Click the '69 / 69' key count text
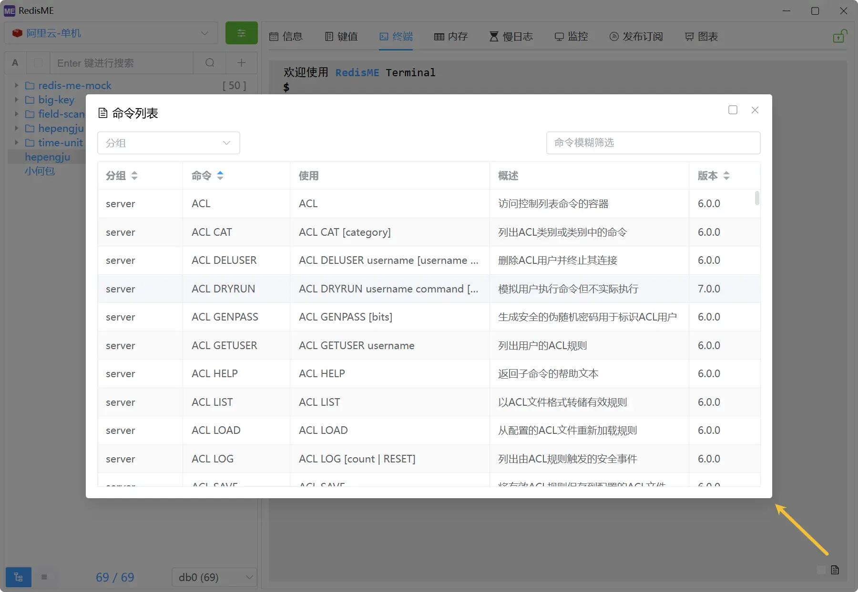This screenshot has width=858, height=592. [x=115, y=577]
